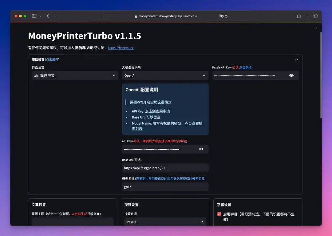Click the browser forward arrow

pyautogui.click(x=56, y=16)
